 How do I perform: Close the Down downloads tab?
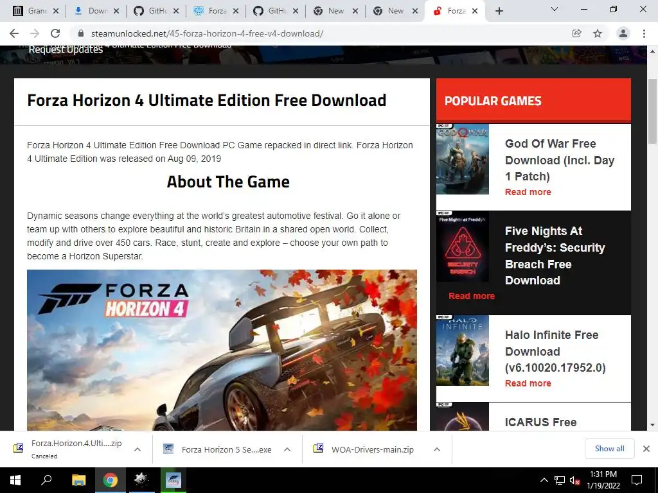coord(116,12)
